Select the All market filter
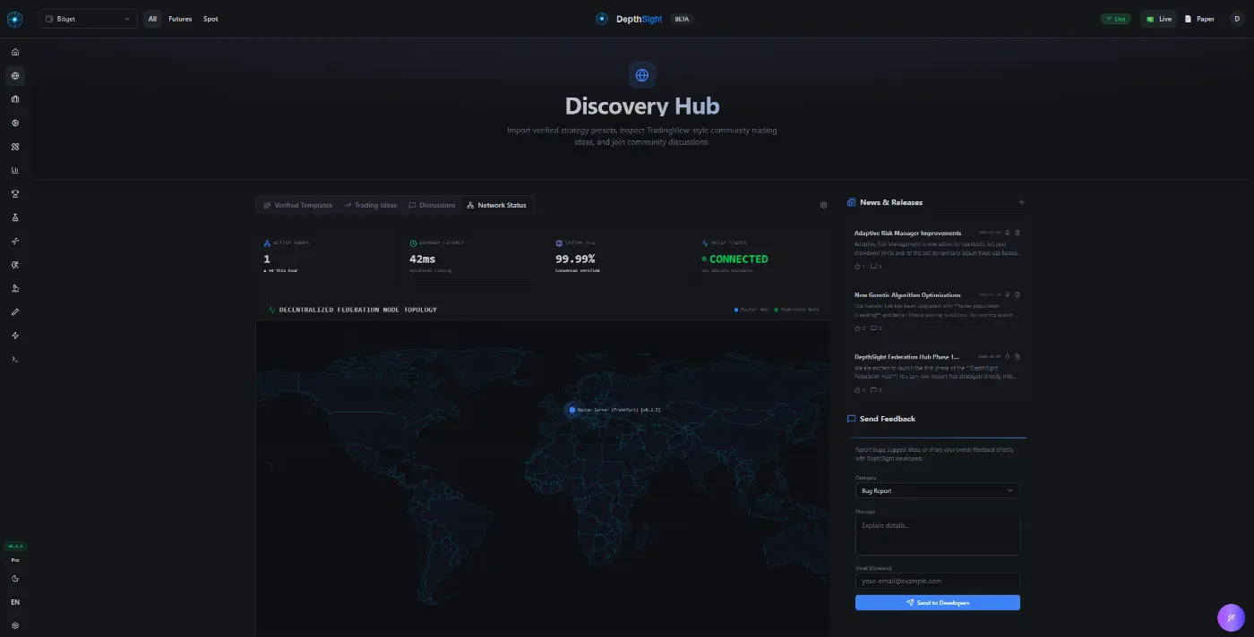 (x=153, y=19)
